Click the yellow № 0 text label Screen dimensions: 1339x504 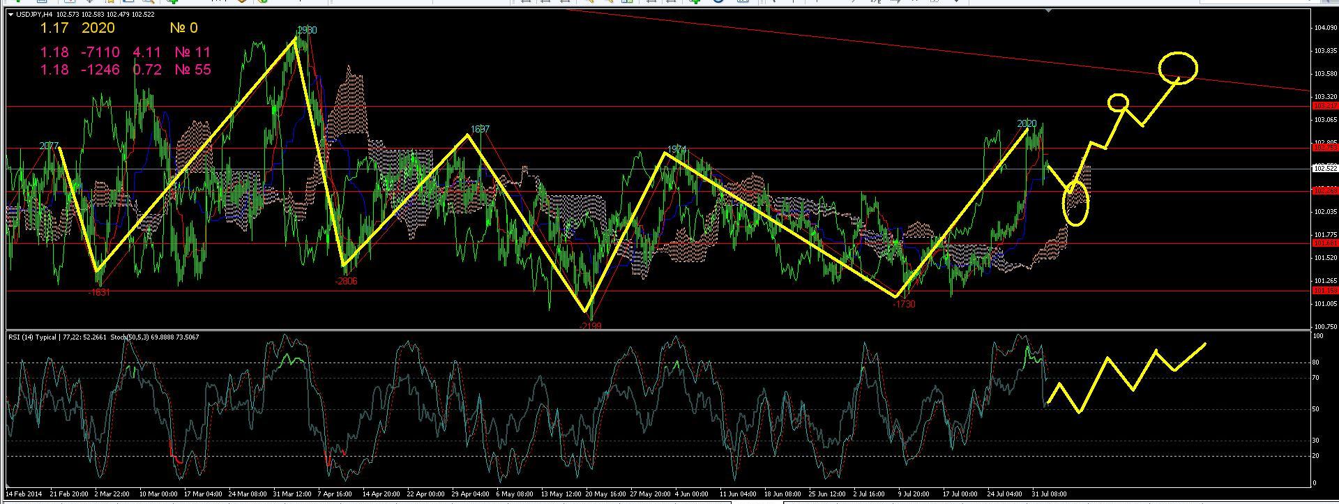click(183, 28)
